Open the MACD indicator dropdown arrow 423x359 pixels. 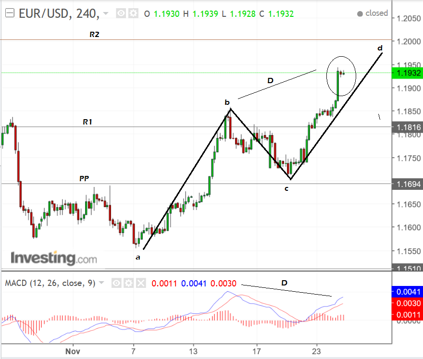pyautogui.click(x=101, y=283)
